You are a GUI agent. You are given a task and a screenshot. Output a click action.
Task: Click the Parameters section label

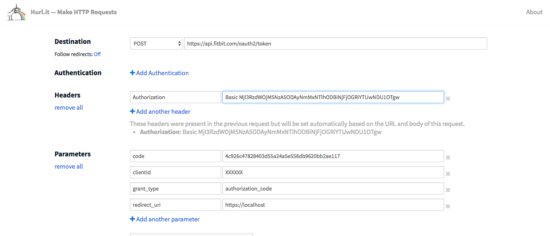pos(73,154)
